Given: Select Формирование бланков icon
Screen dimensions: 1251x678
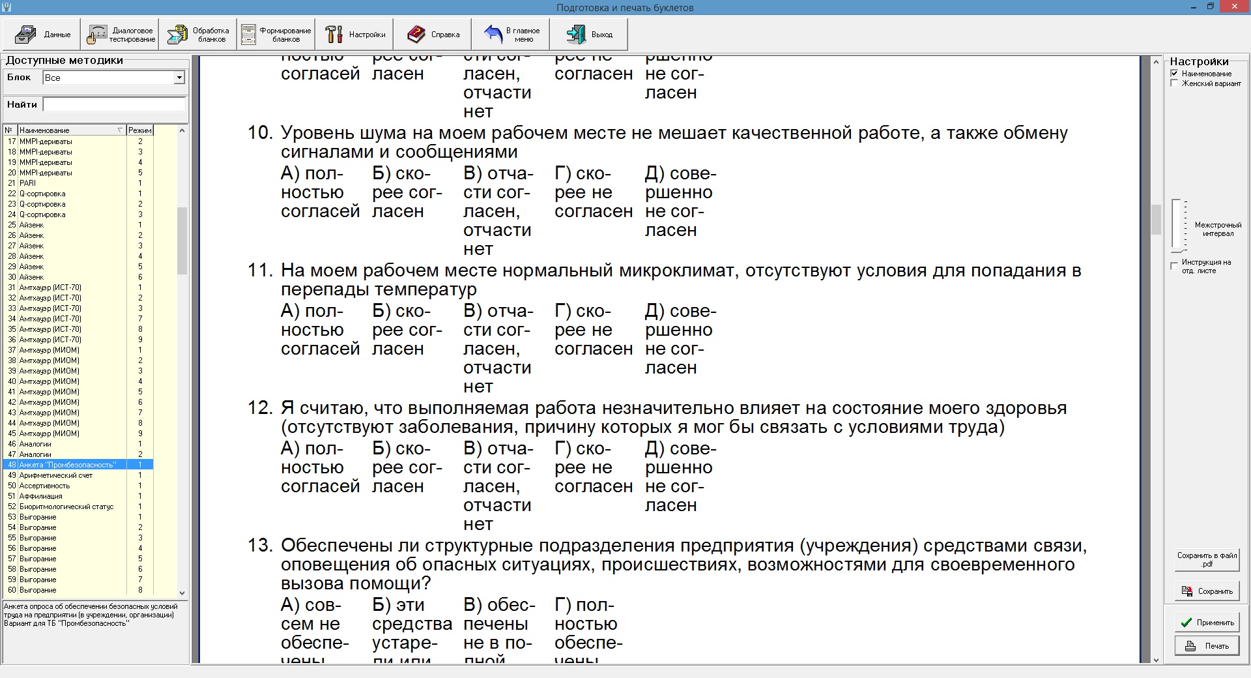Looking at the screenshot, I should pos(248,35).
